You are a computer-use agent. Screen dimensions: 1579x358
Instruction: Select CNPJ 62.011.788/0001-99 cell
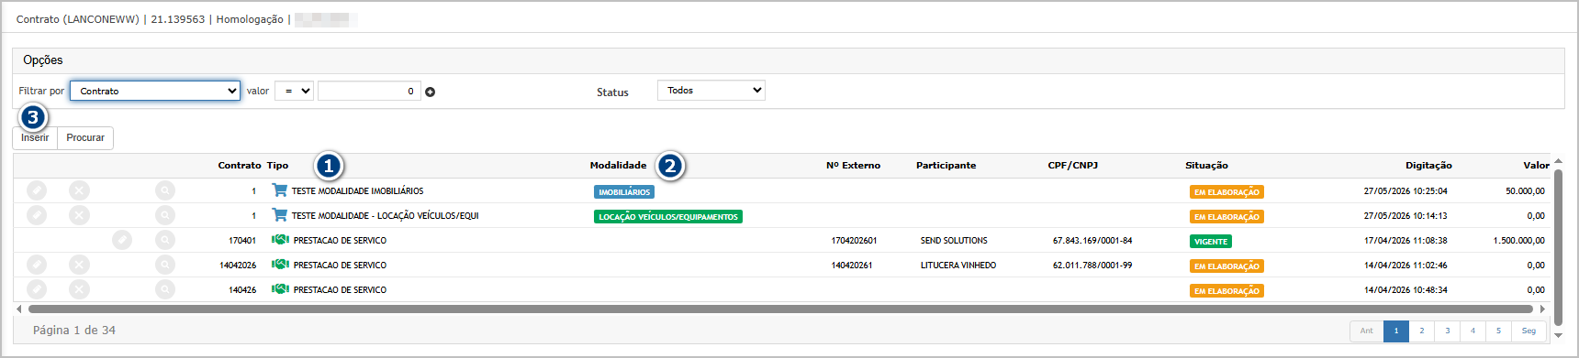tap(1092, 266)
